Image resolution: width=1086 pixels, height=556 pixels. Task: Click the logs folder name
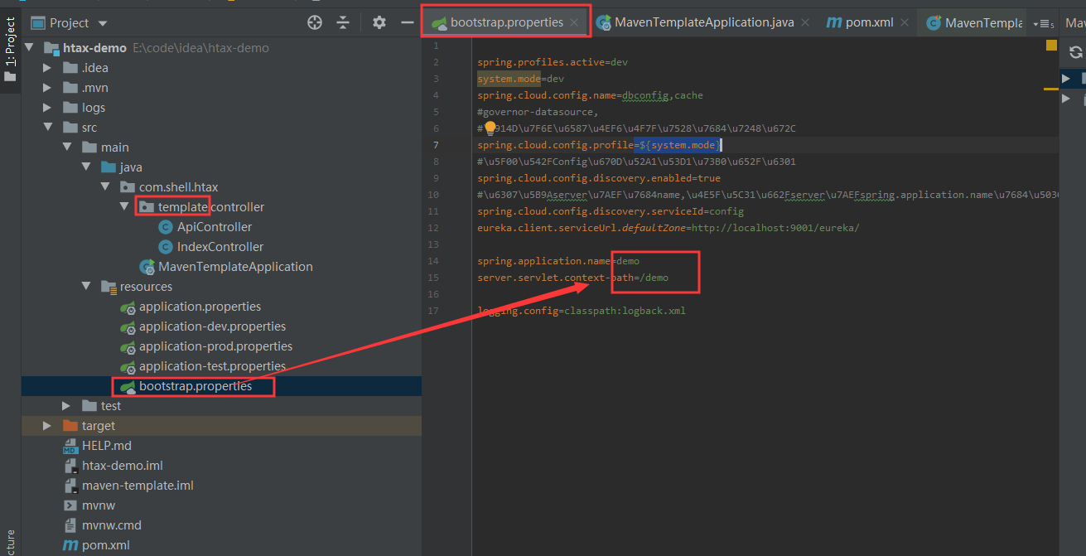[x=94, y=108]
